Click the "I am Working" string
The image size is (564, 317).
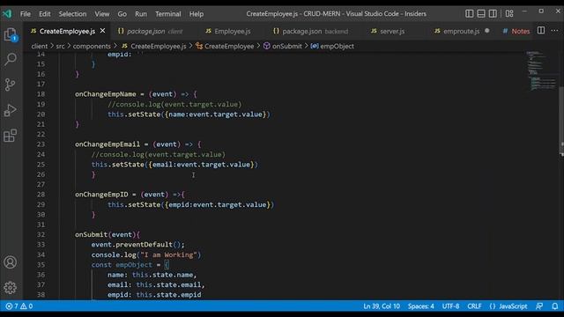168,254
